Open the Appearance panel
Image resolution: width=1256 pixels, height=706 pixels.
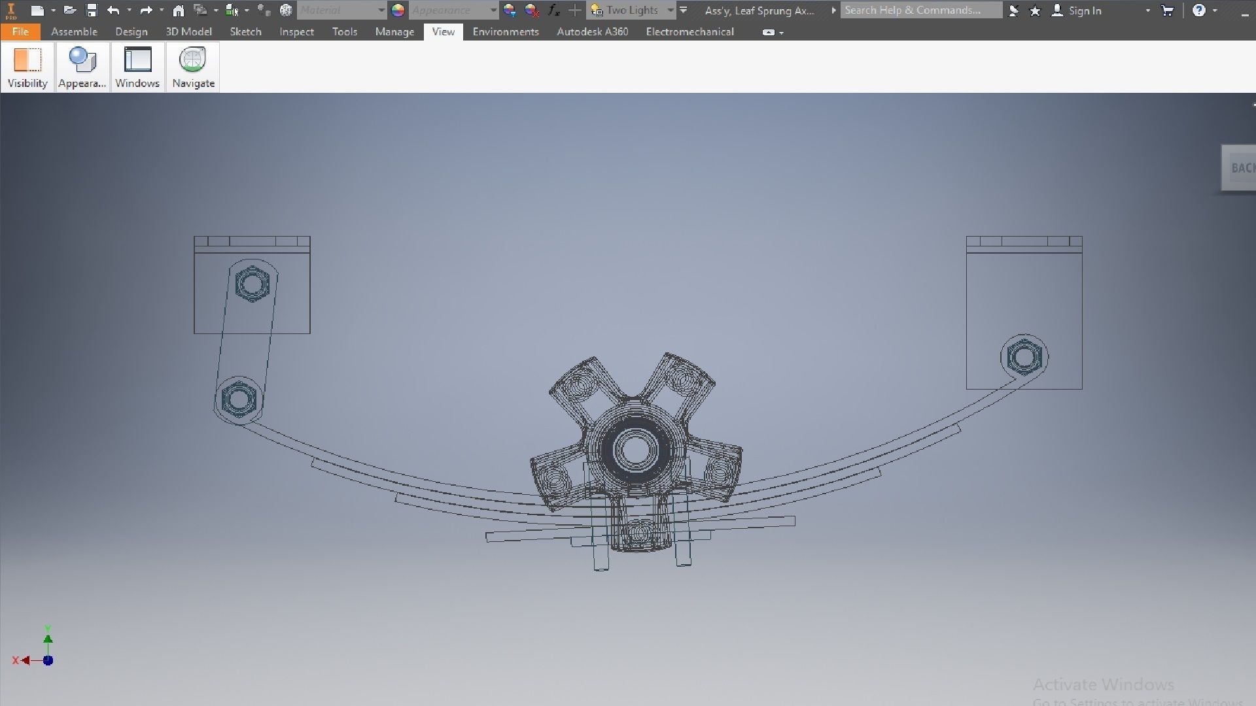[x=82, y=67]
